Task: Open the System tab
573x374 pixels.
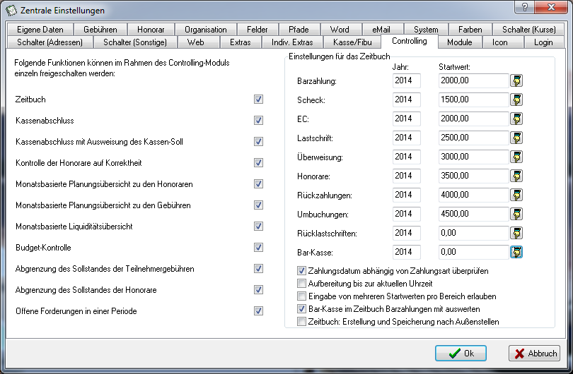Action: coord(426,30)
